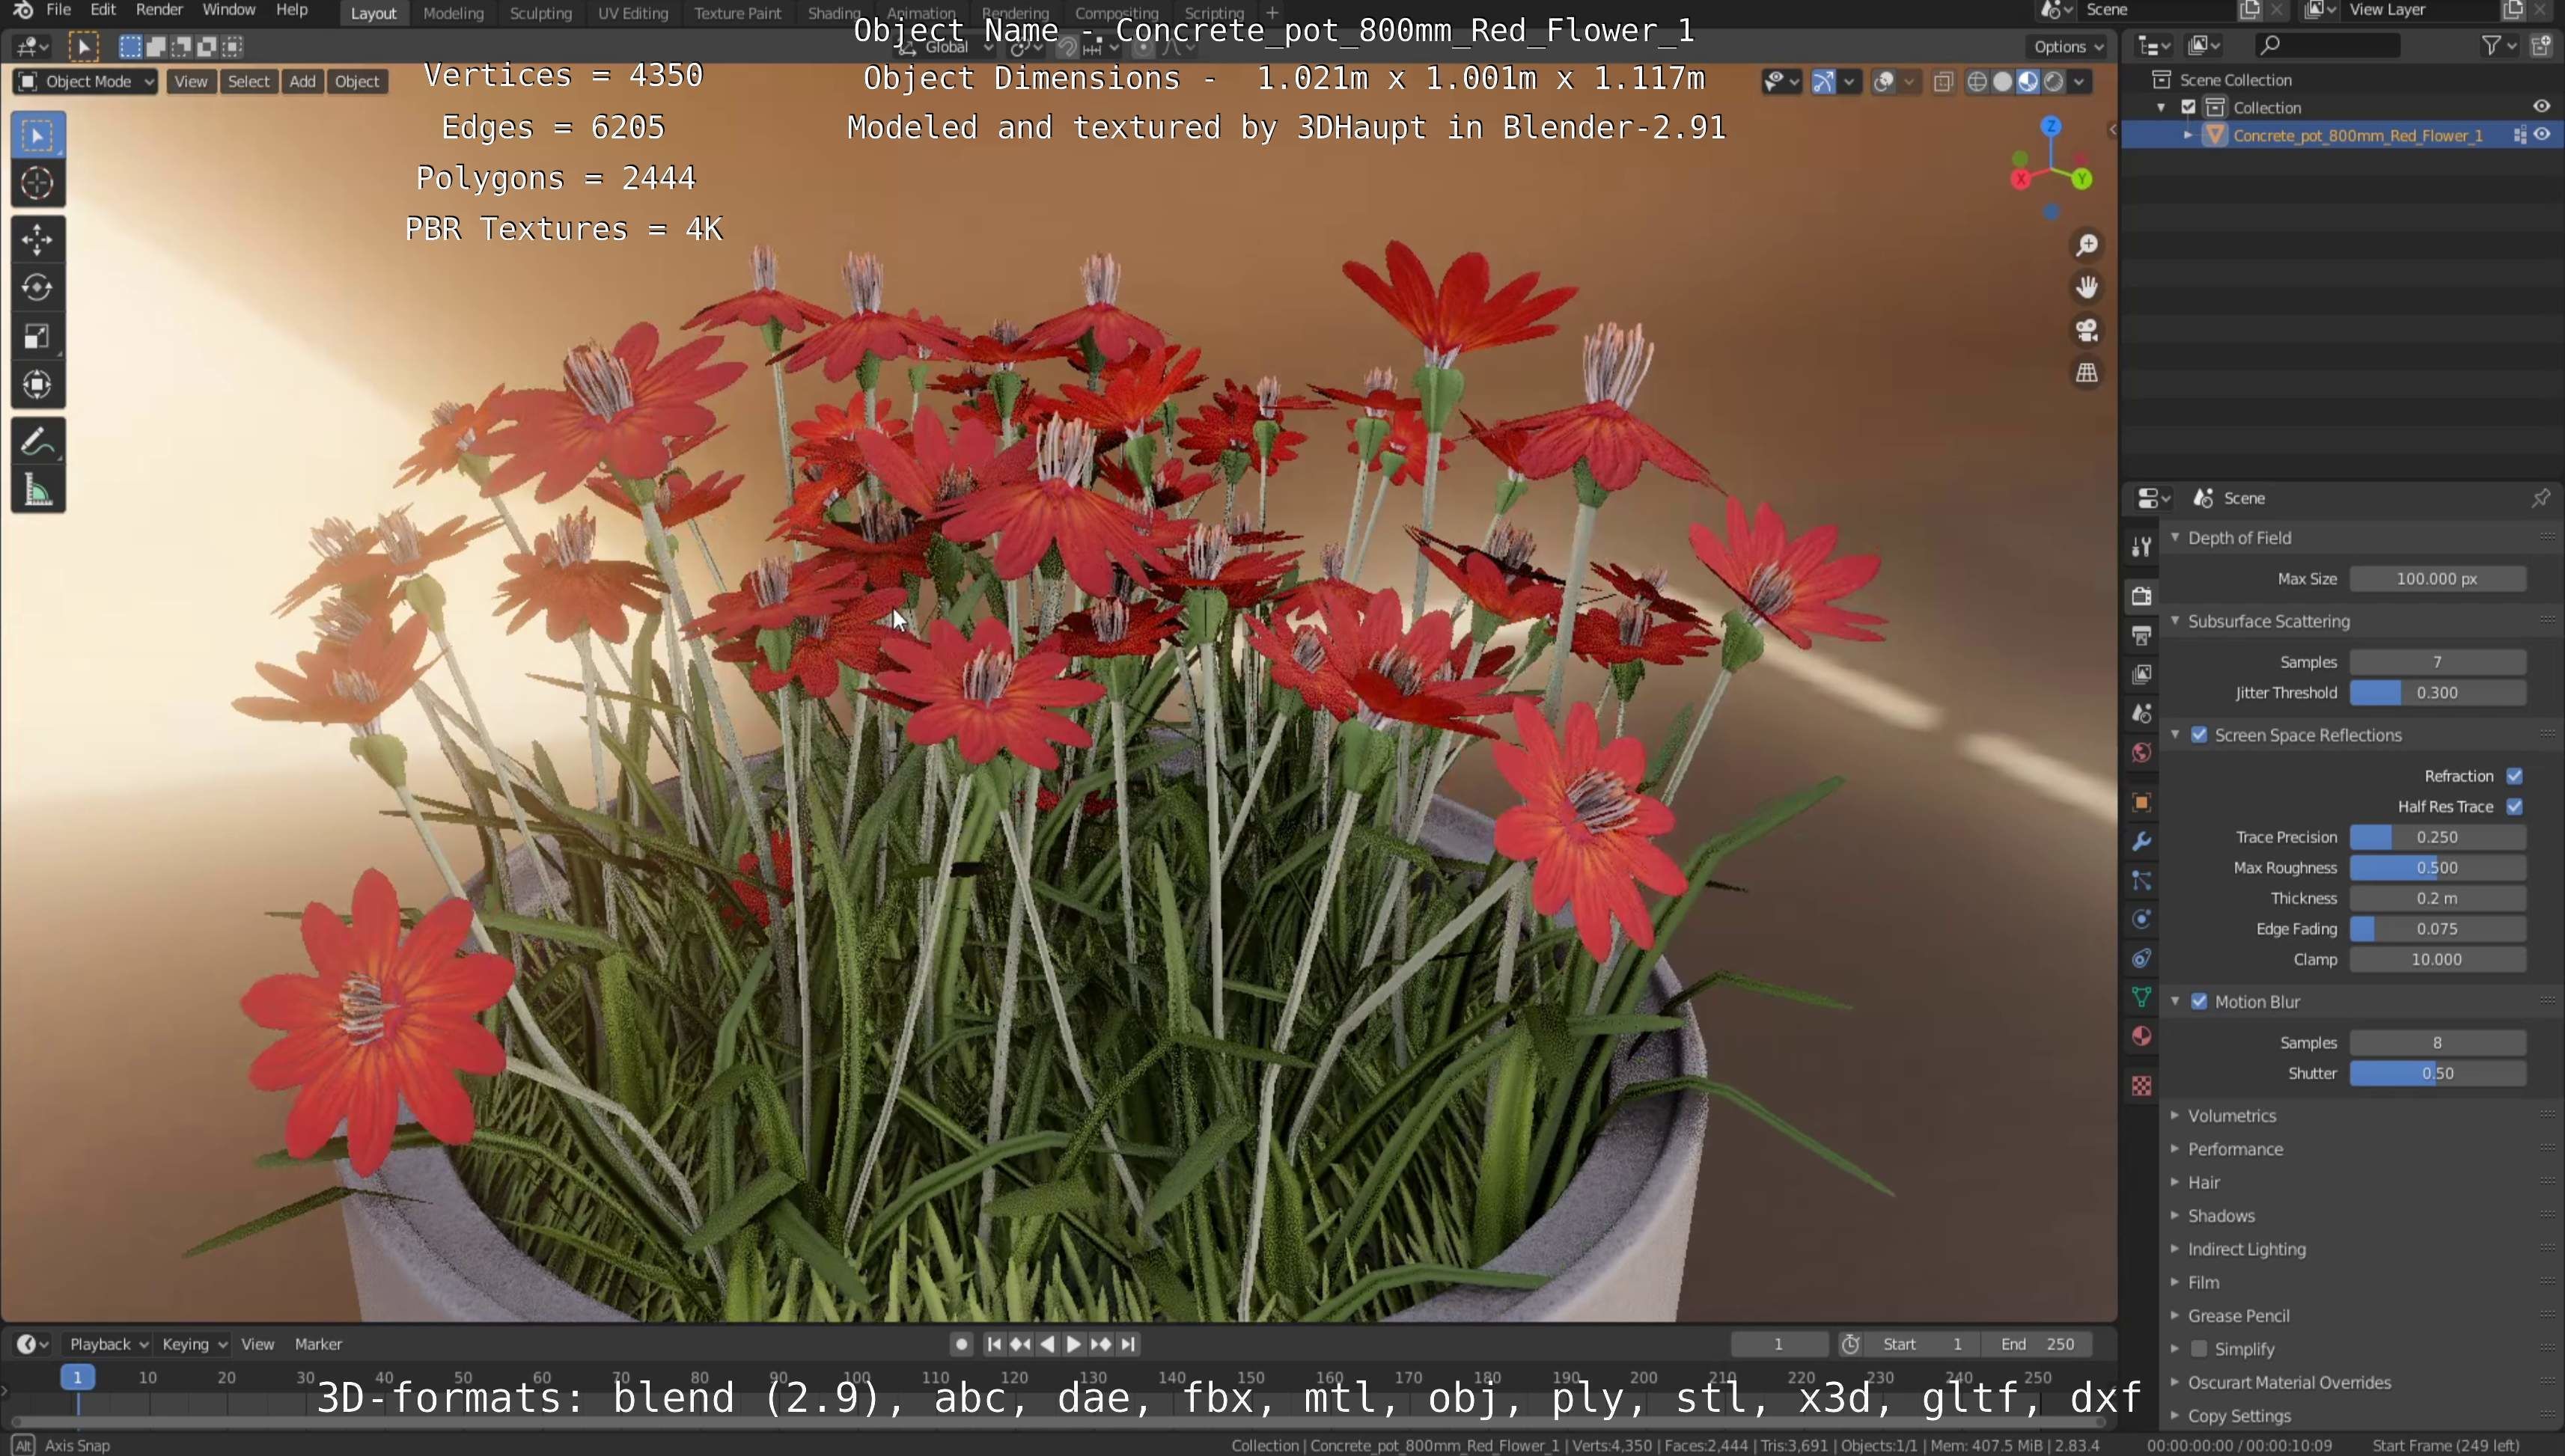Switch to the Texture Paint workspace tab

pos(737,13)
